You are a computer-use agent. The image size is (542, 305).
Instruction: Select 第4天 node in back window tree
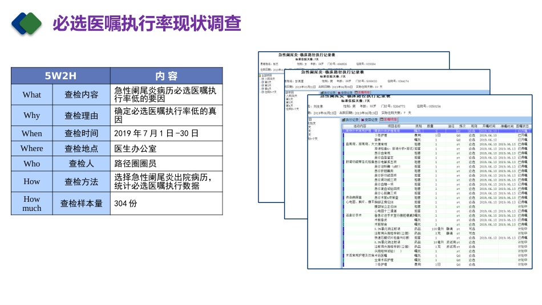pos(267,89)
